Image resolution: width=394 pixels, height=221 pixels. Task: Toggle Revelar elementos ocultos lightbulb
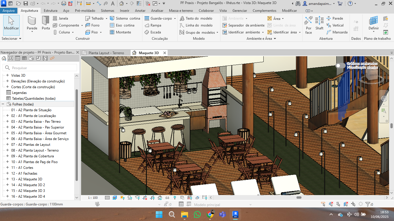(174, 198)
